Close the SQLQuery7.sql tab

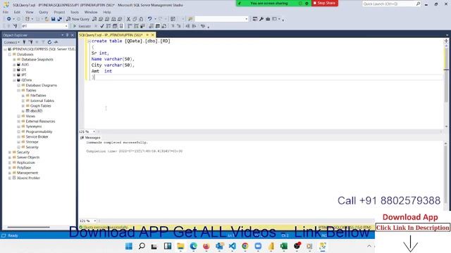tap(153, 35)
